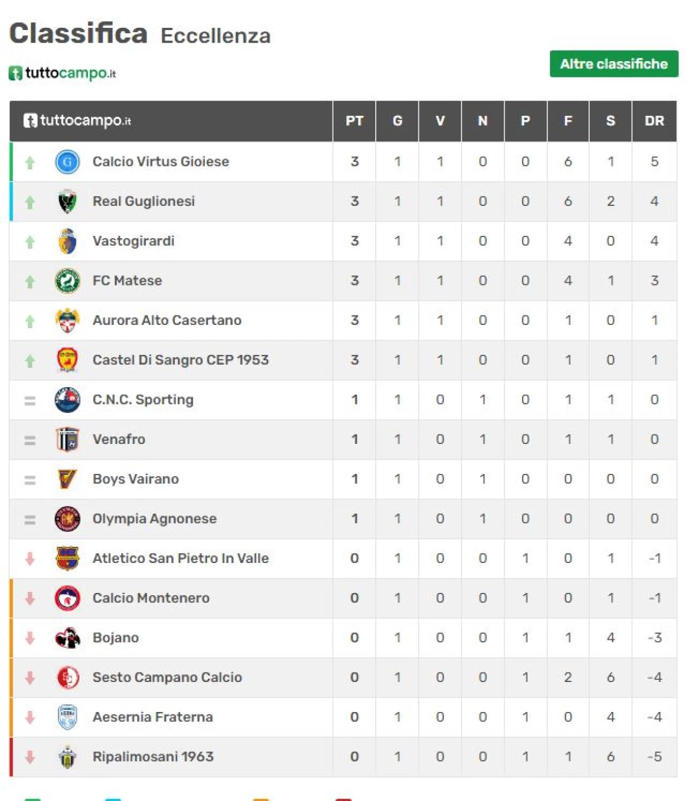Open the Aesernia Fraterna team link
Image resolution: width=699 pixels, height=801 pixels.
153,717
